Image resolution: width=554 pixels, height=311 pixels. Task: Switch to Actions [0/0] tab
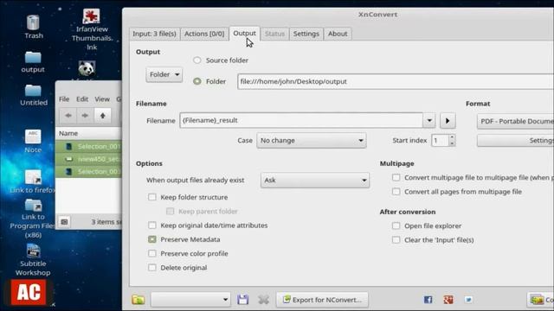pyautogui.click(x=204, y=34)
